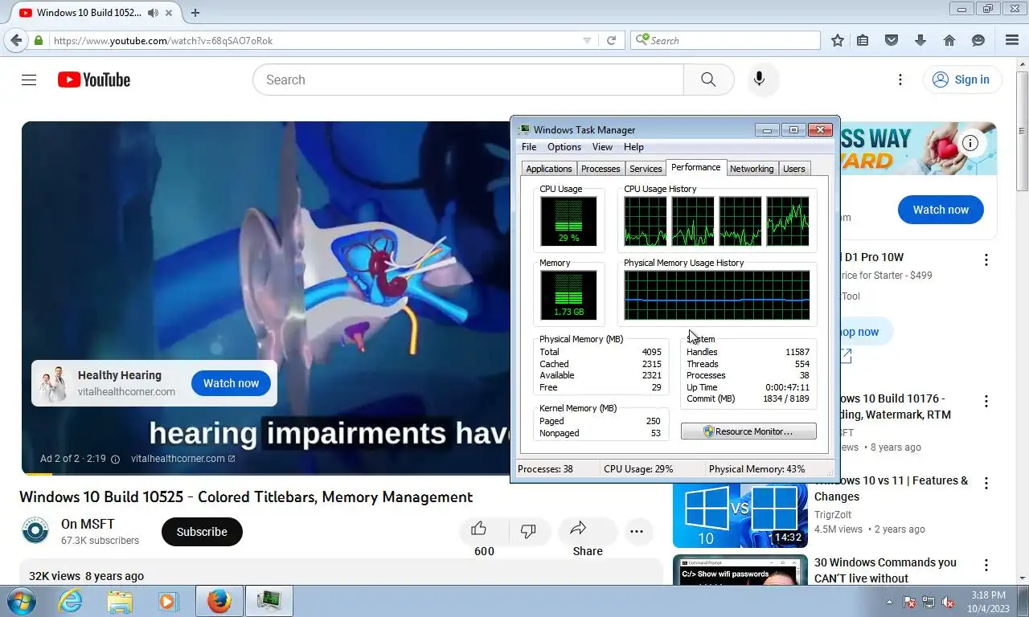The height and width of the screenshot is (617, 1029).
Task: Open Windows Media Player from taskbar
Action: click(168, 601)
